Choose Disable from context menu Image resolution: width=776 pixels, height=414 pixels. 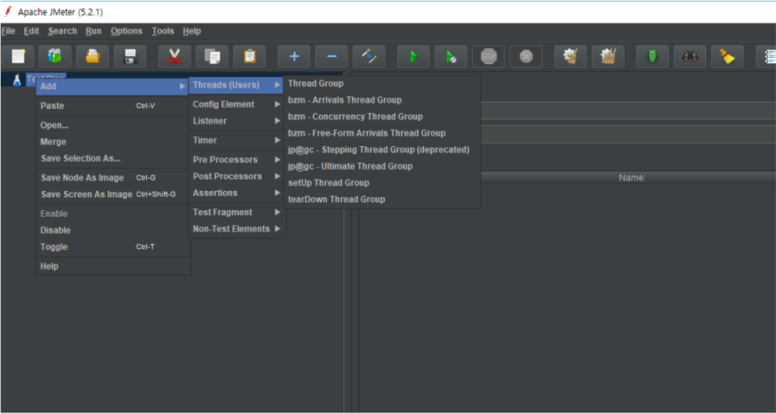[x=112, y=230]
